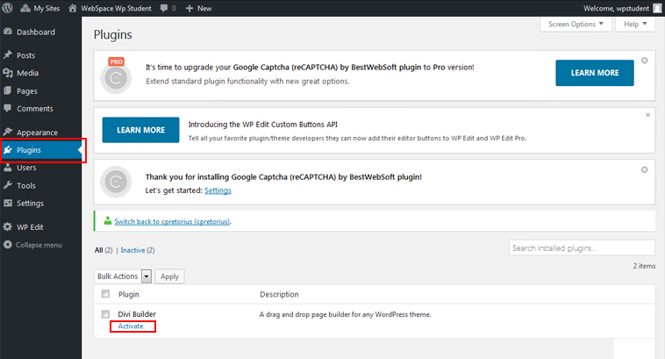Click the Collapse menu arrow icon
Image resolution: width=665 pixels, height=359 pixels.
(x=8, y=244)
